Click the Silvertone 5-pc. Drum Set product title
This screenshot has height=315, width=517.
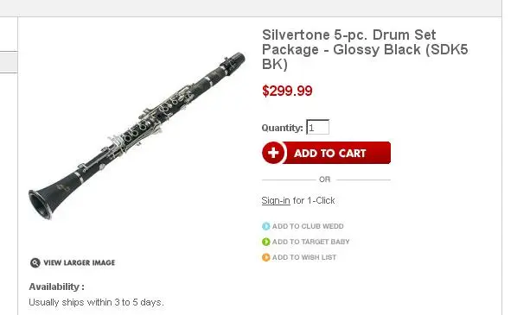point(365,49)
